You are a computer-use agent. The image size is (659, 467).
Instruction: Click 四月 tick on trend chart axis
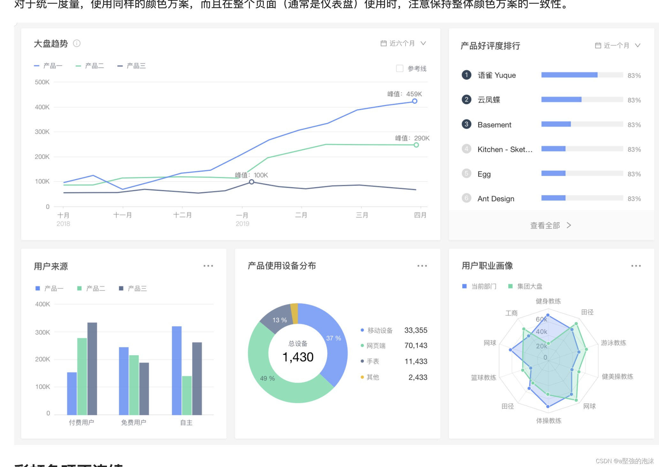tap(420, 215)
